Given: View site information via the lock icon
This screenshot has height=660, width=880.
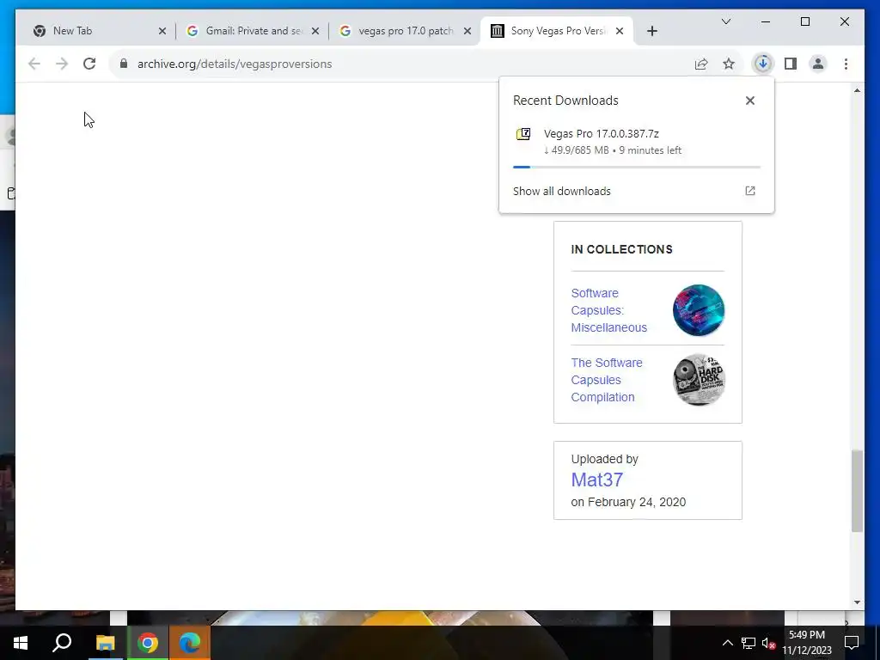Looking at the screenshot, I should (x=124, y=64).
